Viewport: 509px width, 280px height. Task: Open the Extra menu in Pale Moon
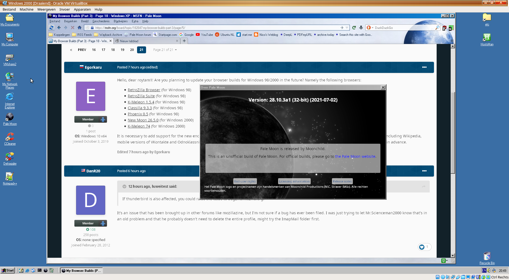[x=135, y=21]
